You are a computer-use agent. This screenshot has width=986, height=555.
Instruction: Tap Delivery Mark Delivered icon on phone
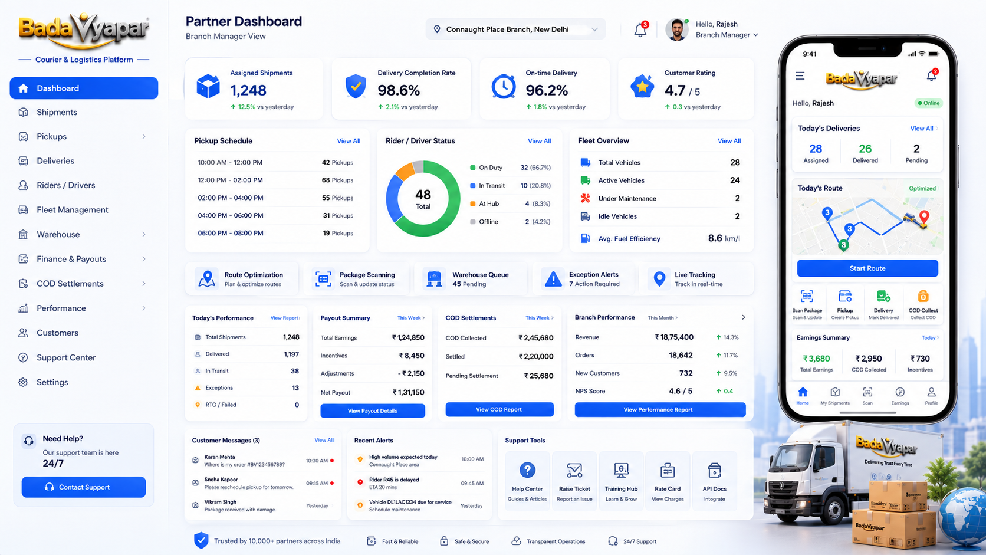coord(883,296)
